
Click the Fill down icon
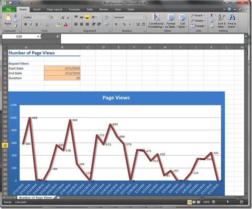(x=212, y=21)
